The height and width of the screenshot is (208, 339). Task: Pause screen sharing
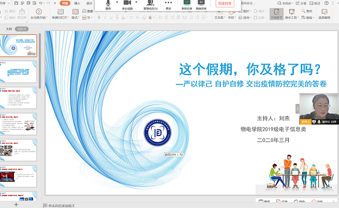pyautogui.click(x=201, y=5)
